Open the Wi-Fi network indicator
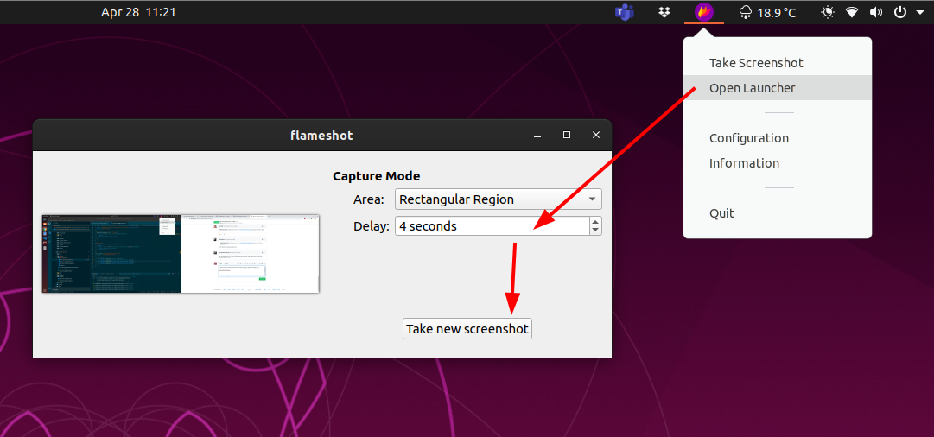The width and height of the screenshot is (934, 437). [853, 12]
